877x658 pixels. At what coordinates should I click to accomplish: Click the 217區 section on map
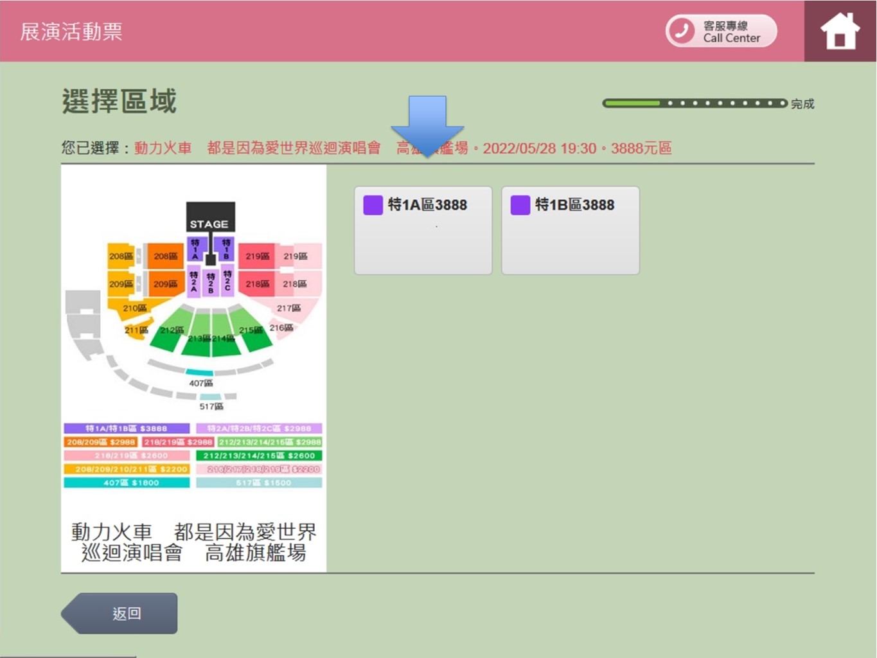coord(288,308)
